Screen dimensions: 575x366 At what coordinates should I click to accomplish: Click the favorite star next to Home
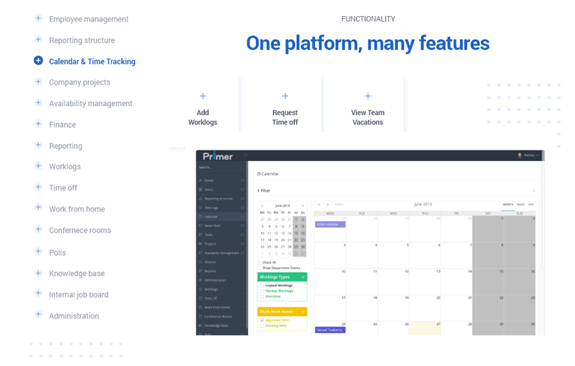pos(243,181)
